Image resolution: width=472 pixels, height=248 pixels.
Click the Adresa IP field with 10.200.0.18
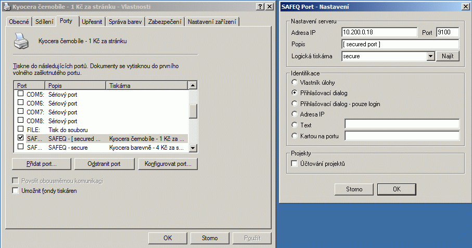pos(379,32)
